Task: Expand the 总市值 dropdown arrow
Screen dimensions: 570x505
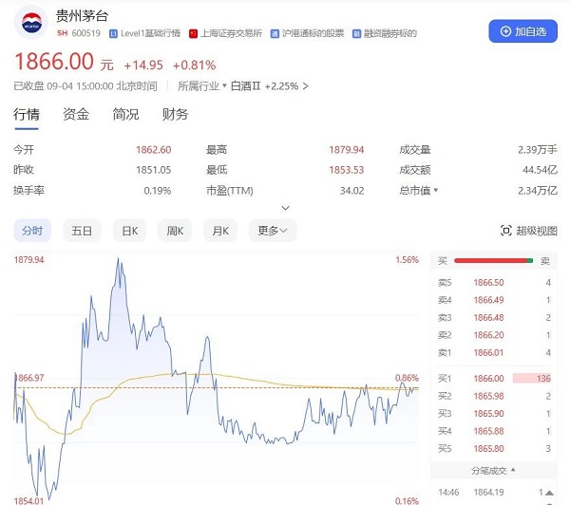Action: click(436, 190)
